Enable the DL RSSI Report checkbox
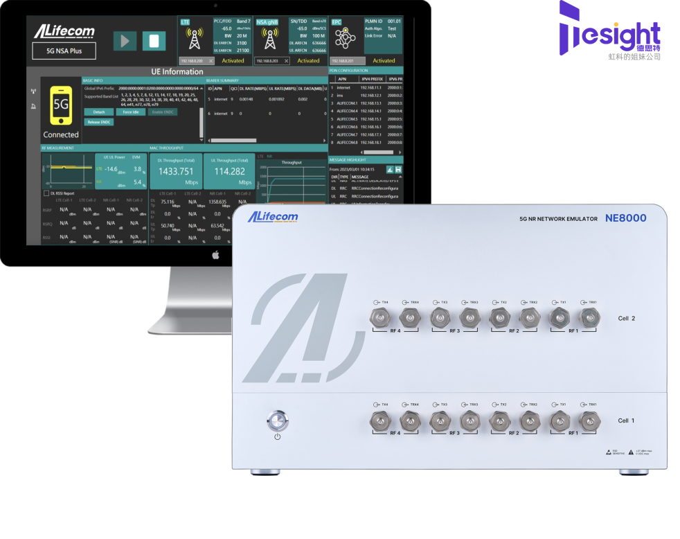The image size is (680, 539). [x=46, y=193]
